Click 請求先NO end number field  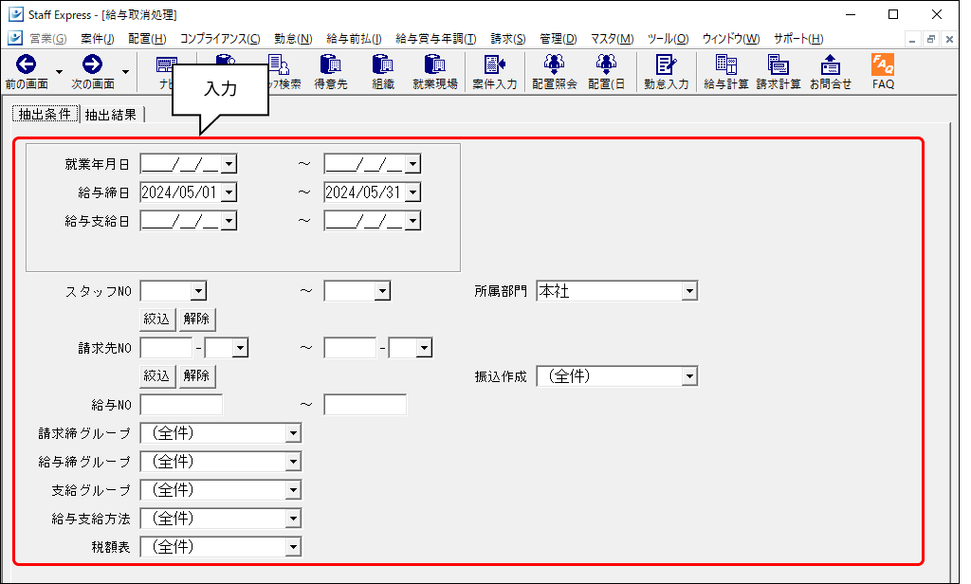click(350, 348)
